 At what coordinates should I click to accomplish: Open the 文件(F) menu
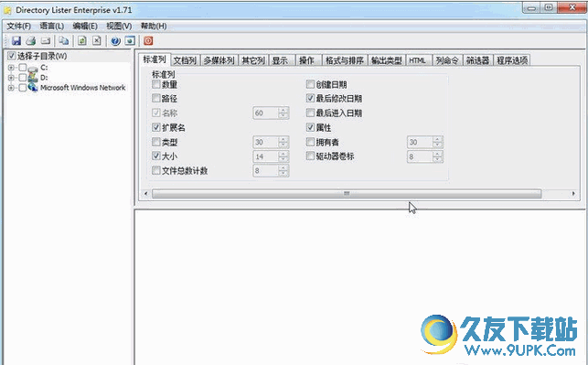19,26
